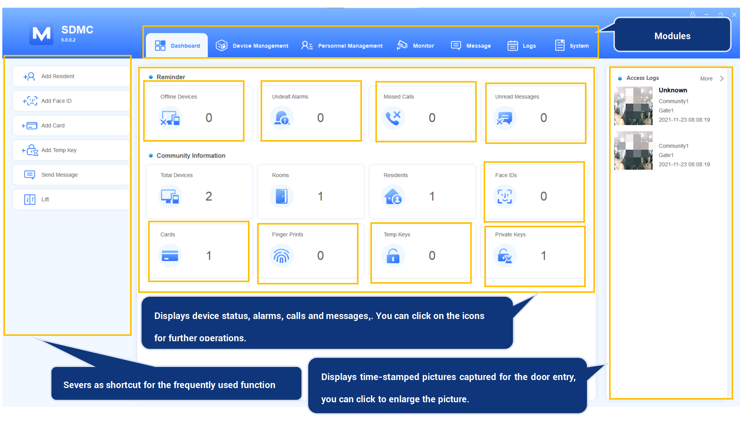
Task: Switch to Device Management tab
Action: pos(252,46)
